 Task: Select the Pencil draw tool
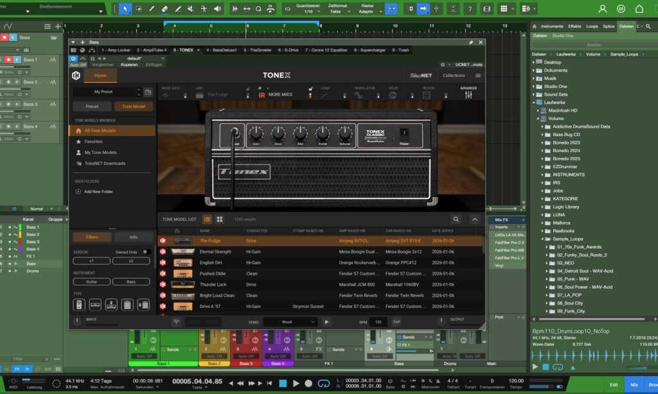pos(151,9)
